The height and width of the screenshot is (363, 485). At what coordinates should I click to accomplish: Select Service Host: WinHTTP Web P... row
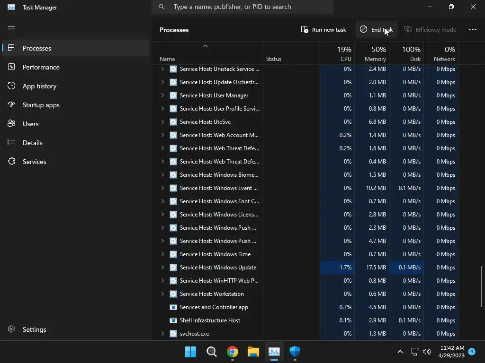tap(305, 281)
